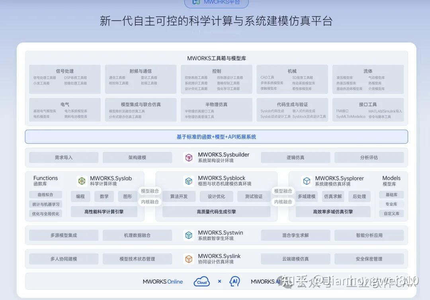Select the 逻辑仿真 box

295,157
